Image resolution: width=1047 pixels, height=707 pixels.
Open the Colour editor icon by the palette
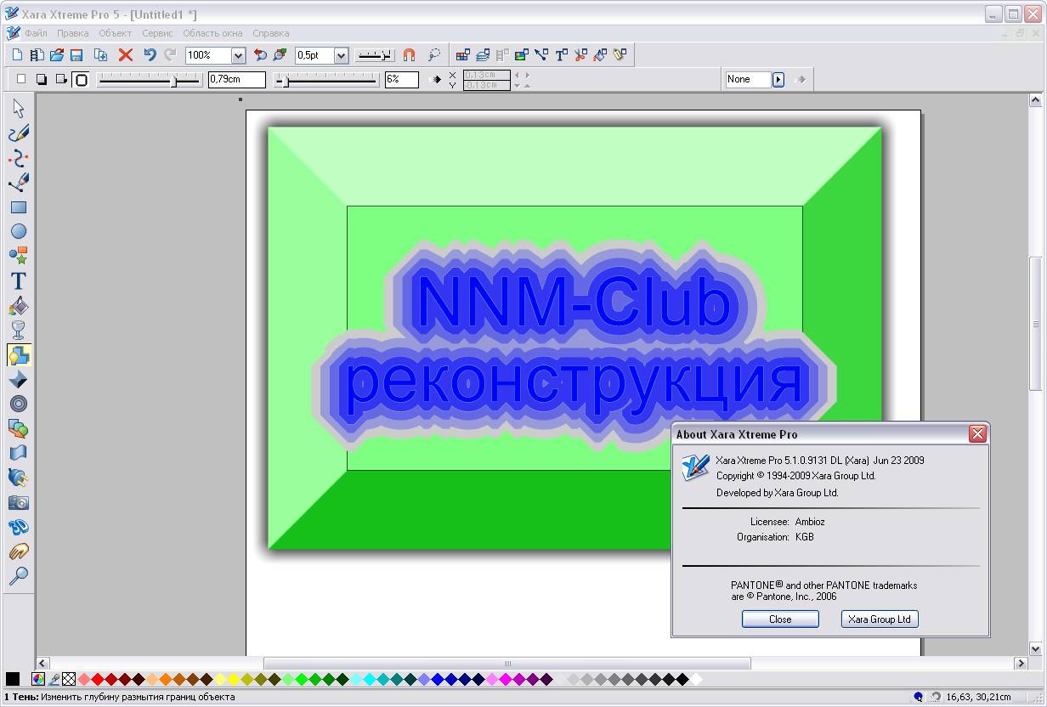38,679
